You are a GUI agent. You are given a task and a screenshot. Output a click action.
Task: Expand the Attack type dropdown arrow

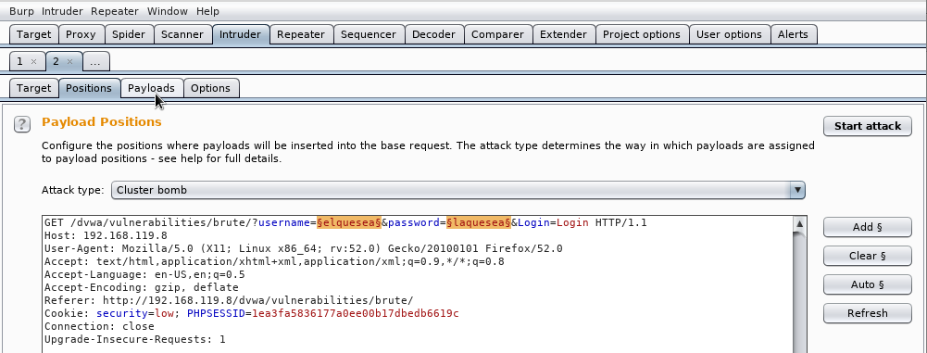pos(797,190)
